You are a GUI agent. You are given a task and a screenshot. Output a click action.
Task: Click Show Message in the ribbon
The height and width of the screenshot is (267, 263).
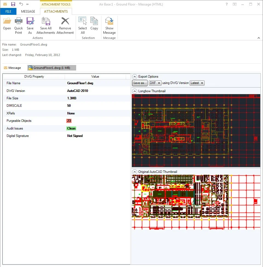pyautogui.click(x=109, y=26)
